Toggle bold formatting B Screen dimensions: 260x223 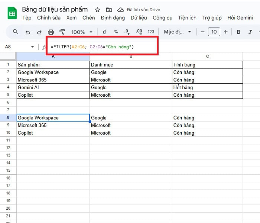[x=238, y=32]
